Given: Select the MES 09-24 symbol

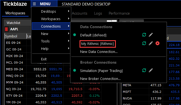Looking at the screenshot, I should pos(14,69).
